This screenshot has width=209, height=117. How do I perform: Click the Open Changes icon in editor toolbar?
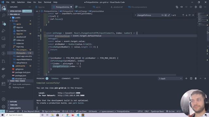[x=177, y=7]
